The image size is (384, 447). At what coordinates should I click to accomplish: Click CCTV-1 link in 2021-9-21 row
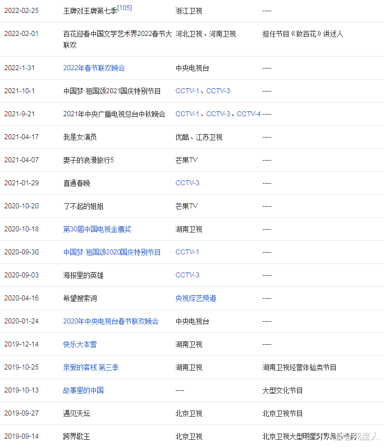tap(187, 114)
